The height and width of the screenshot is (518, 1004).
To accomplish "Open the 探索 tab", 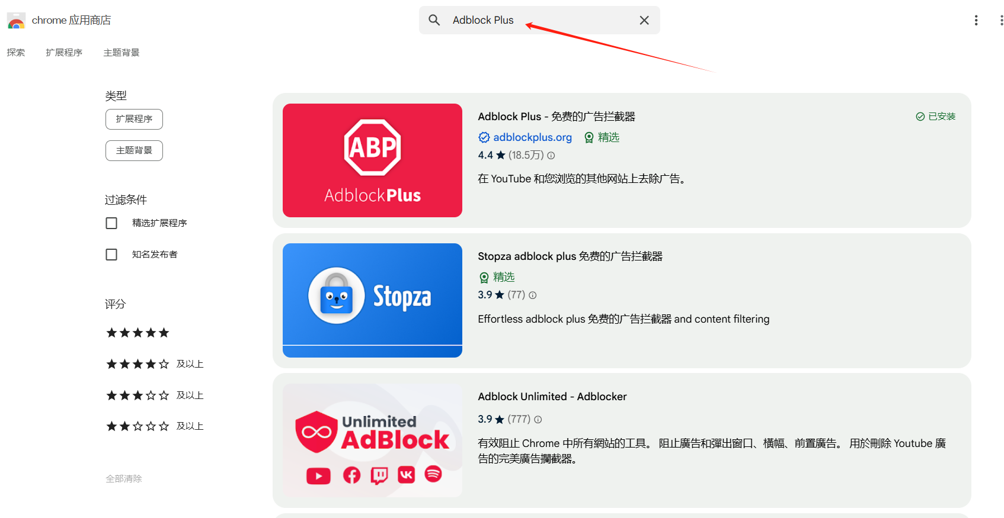I will point(16,53).
